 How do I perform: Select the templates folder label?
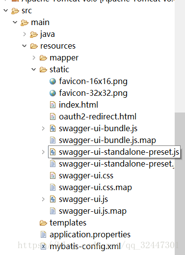pyautogui.click(x=68, y=223)
